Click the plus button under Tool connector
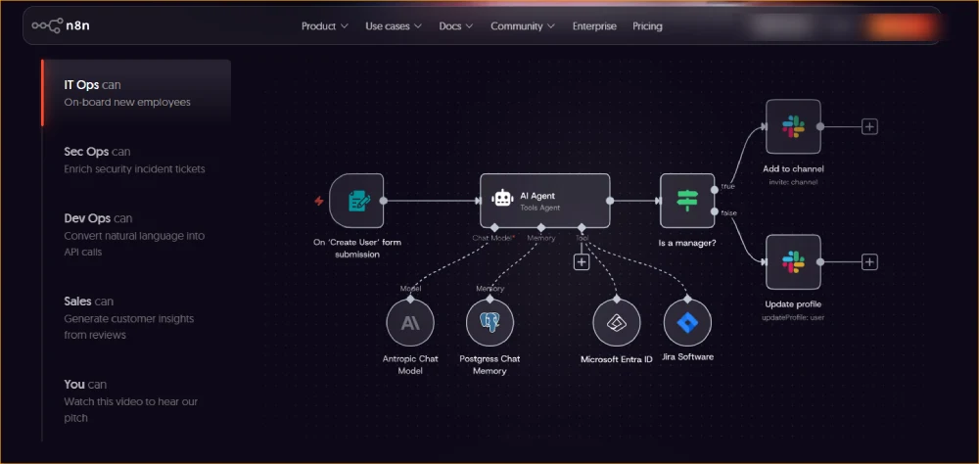The height and width of the screenshot is (464, 979). 582,261
